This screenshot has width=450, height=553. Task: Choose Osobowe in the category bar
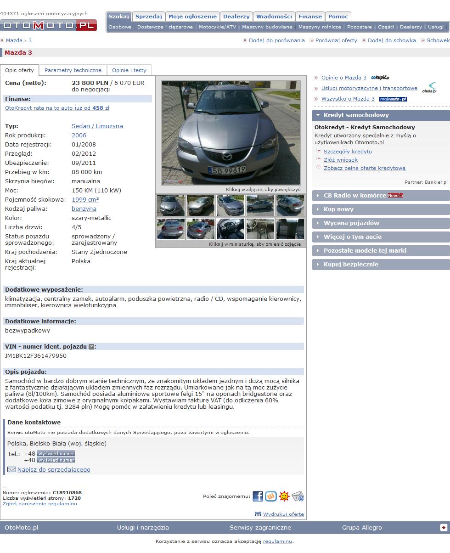pyautogui.click(x=120, y=27)
